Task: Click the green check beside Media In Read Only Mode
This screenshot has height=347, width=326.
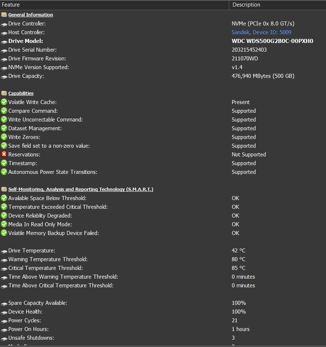Action: [4, 224]
